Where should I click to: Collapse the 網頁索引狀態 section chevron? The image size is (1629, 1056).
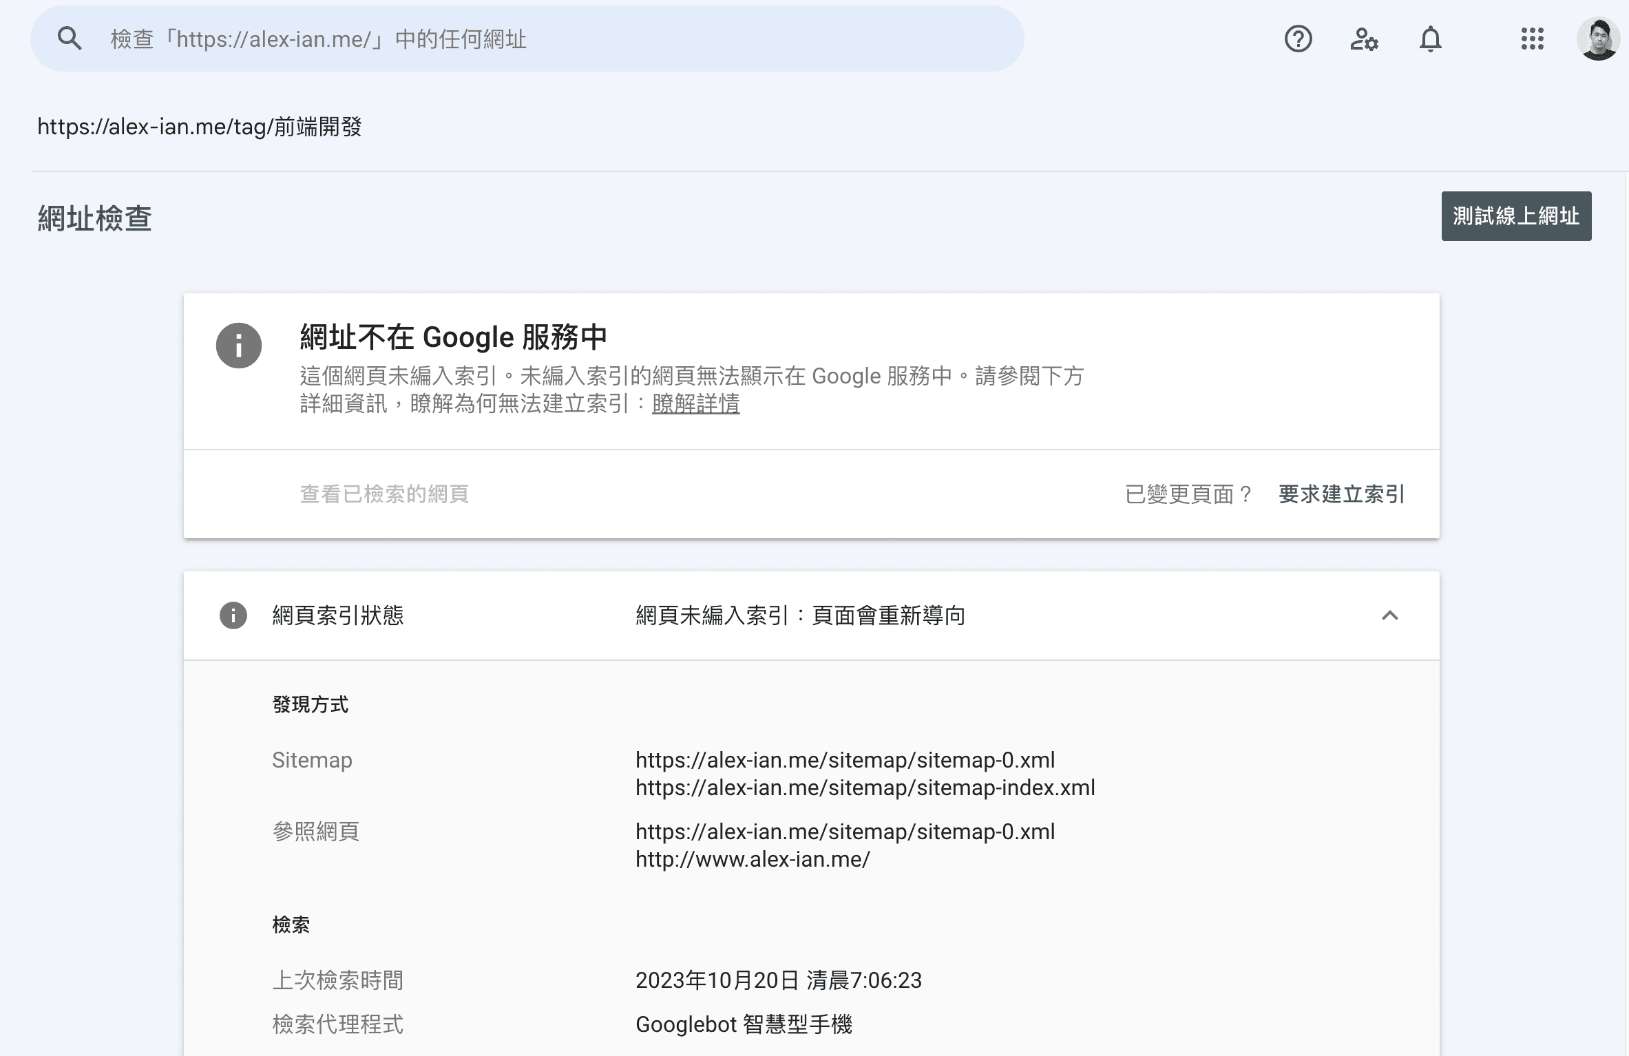coord(1389,615)
